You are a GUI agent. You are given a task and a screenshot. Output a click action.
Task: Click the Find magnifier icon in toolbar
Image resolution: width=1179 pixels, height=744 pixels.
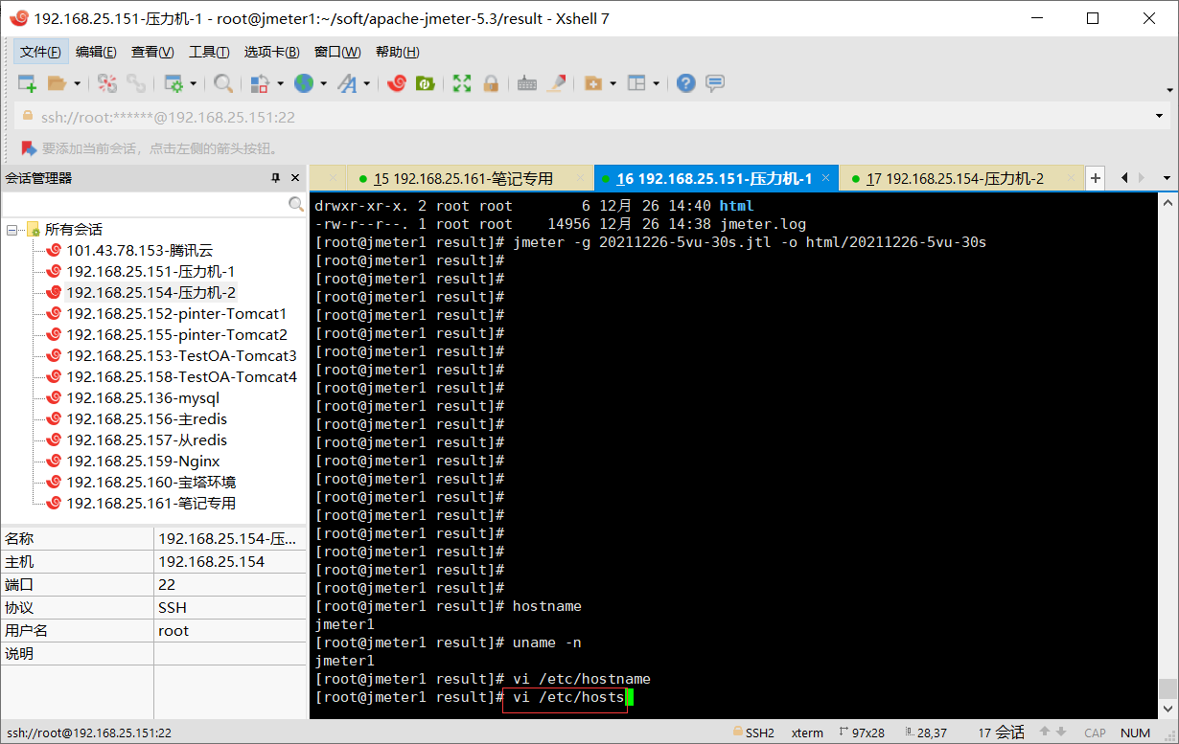(x=223, y=83)
